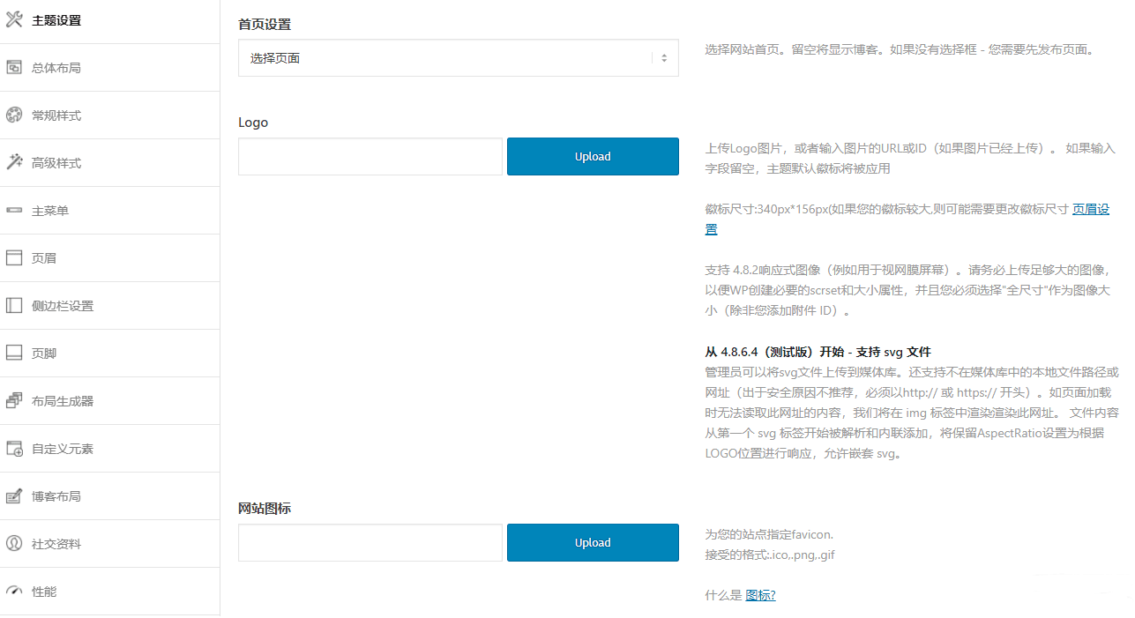This screenshot has width=1135, height=618.
Task: Click the 图标? help link
Action: (x=760, y=595)
